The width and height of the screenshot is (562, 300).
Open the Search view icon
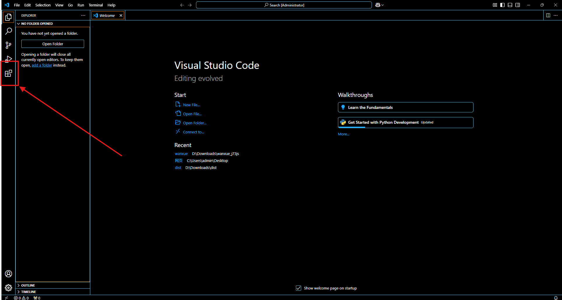pyautogui.click(x=8, y=31)
